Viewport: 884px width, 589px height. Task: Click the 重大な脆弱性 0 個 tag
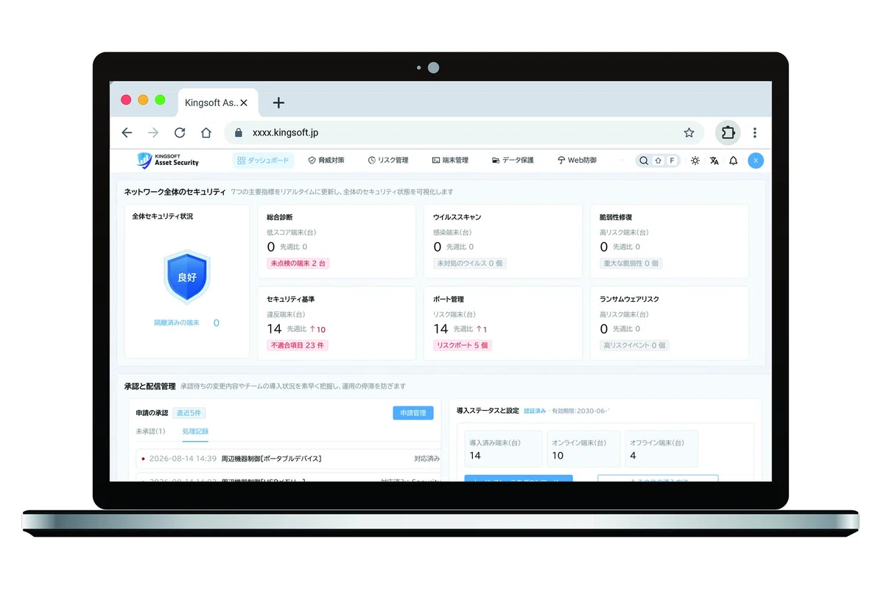point(631,264)
